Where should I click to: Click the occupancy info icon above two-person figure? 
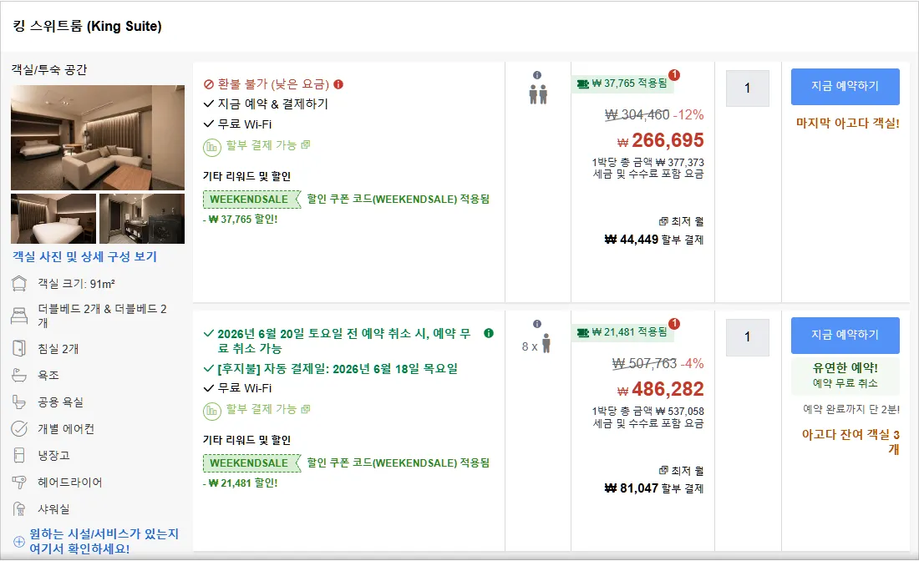pos(537,75)
